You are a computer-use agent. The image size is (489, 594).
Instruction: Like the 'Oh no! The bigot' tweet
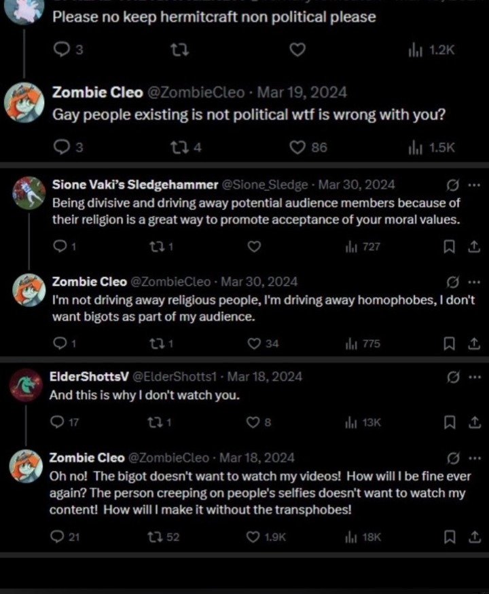click(254, 537)
